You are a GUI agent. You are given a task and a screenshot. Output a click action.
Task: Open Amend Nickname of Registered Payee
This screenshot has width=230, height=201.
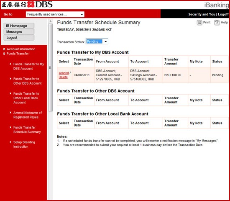(x=28, y=115)
